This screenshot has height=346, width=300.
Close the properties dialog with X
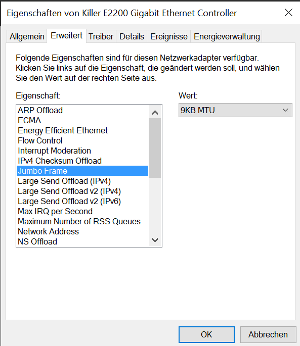coord(288,13)
